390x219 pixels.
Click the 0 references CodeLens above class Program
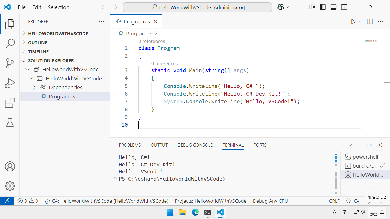click(152, 41)
